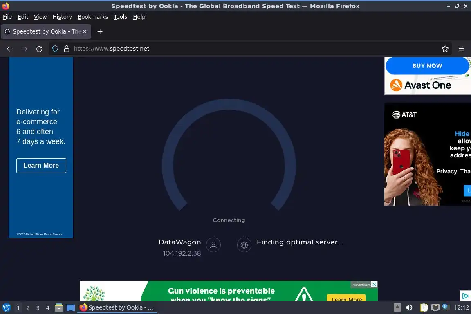Expand the system tray arrow

(397, 307)
